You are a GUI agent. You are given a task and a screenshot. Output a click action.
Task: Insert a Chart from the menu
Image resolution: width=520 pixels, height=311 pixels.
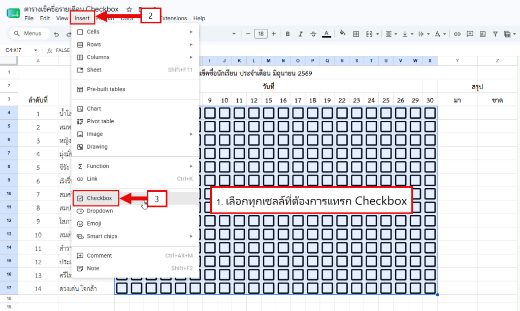135,109
